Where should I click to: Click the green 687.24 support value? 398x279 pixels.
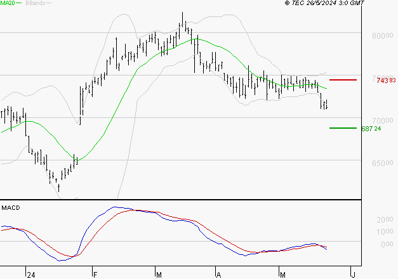tap(371, 129)
